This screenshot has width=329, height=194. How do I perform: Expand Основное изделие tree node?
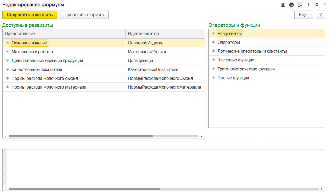pos(7,43)
